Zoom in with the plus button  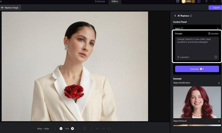[73, 128]
